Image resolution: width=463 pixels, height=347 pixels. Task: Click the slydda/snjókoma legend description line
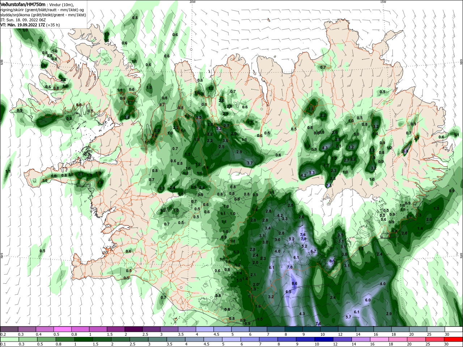coord(43,15)
